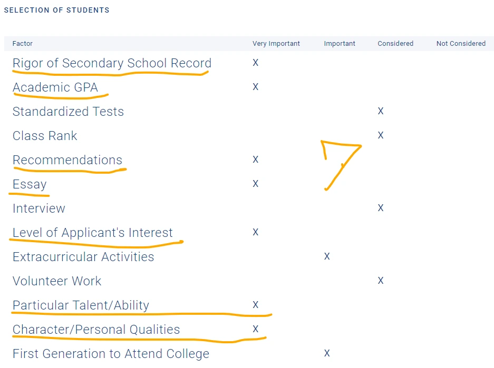Click the "Rigor of Secondary School Record" factor
Screen dimensions: 494x368
click(112, 63)
